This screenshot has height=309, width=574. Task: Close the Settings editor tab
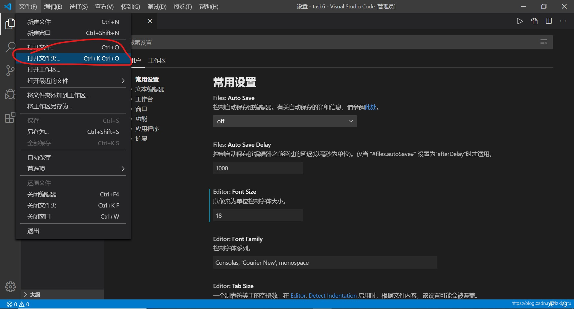[150, 21]
